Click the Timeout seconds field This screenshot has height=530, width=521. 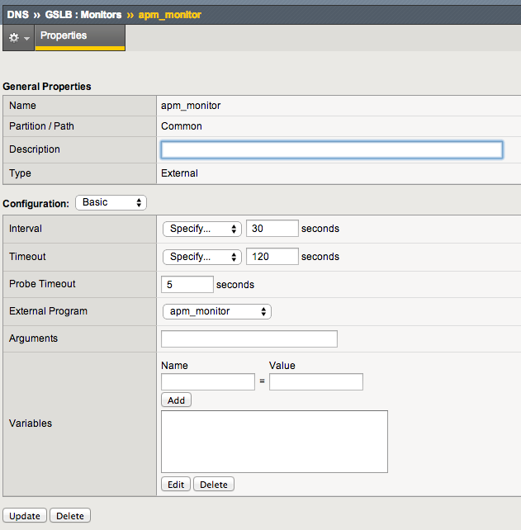click(272, 257)
